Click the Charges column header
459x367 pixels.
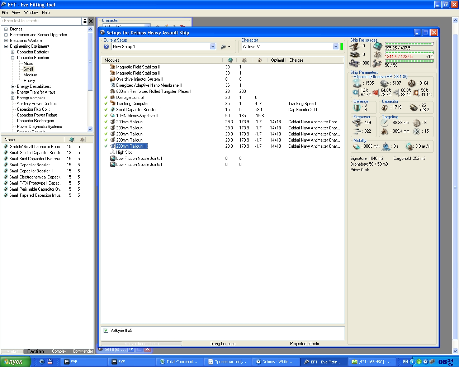297,60
